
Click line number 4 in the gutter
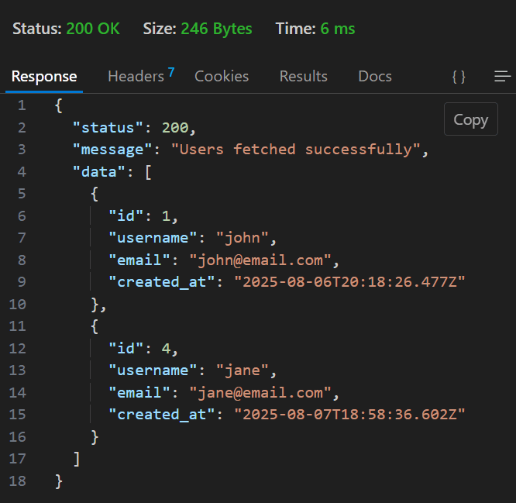[21, 171]
